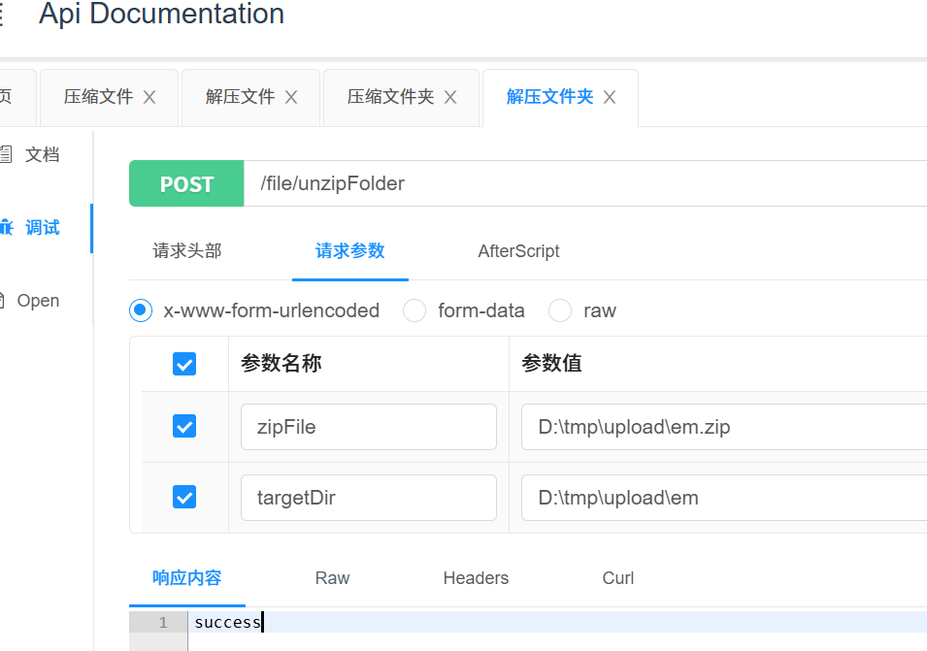Open the 文档 sidebar section
927x651 pixels.
click(42, 155)
